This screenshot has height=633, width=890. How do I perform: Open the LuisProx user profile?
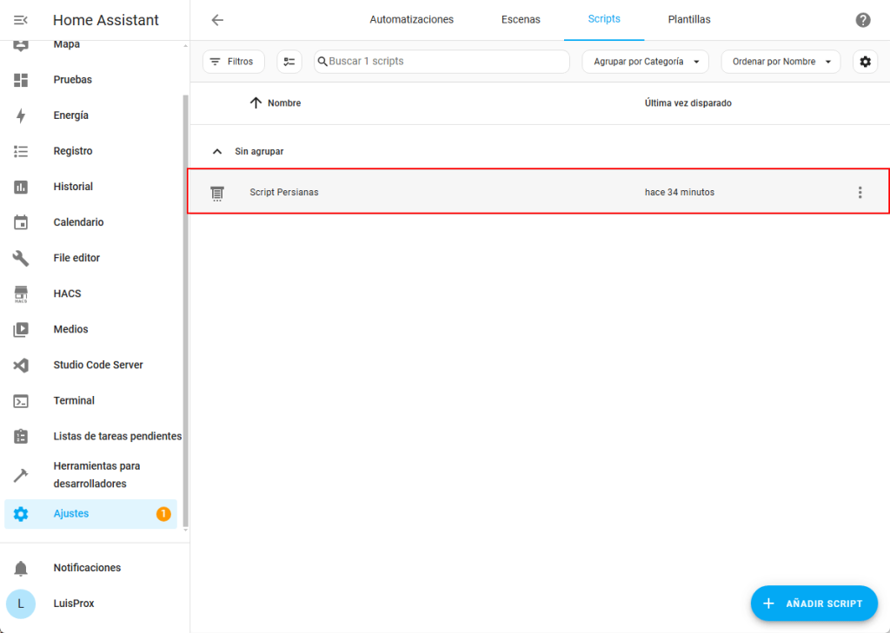(73, 603)
